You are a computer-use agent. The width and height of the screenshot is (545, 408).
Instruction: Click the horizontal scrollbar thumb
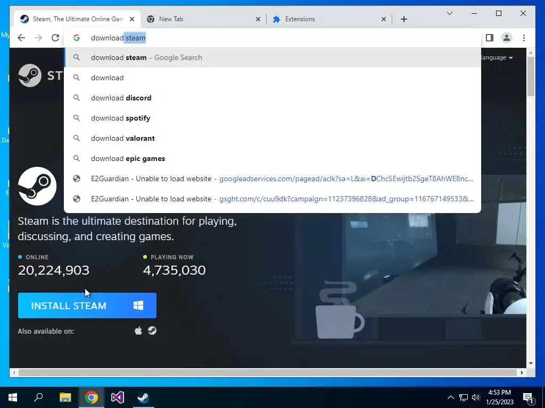(x=268, y=372)
